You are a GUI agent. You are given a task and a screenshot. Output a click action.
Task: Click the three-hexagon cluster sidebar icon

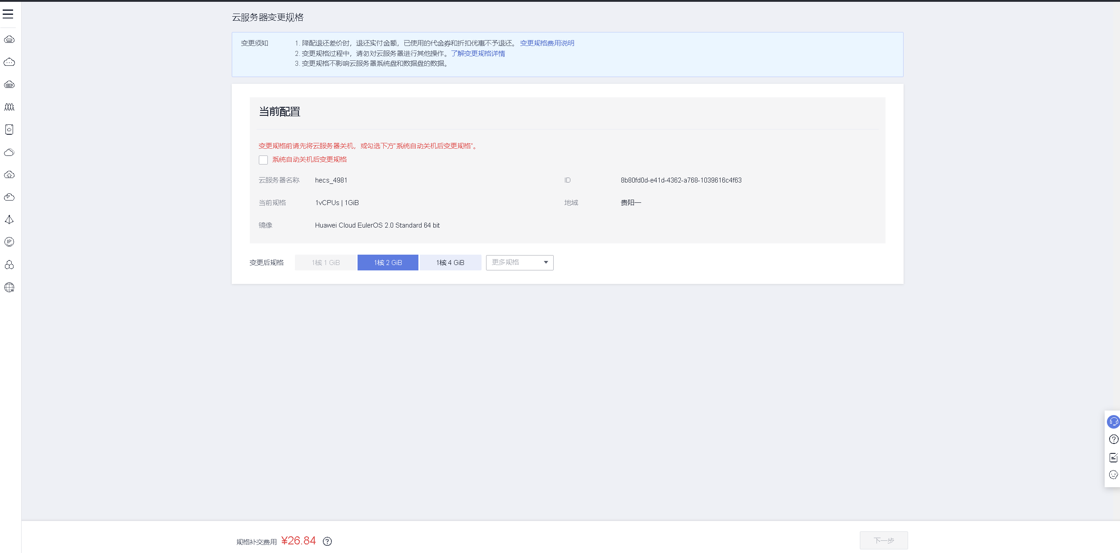pos(9,265)
